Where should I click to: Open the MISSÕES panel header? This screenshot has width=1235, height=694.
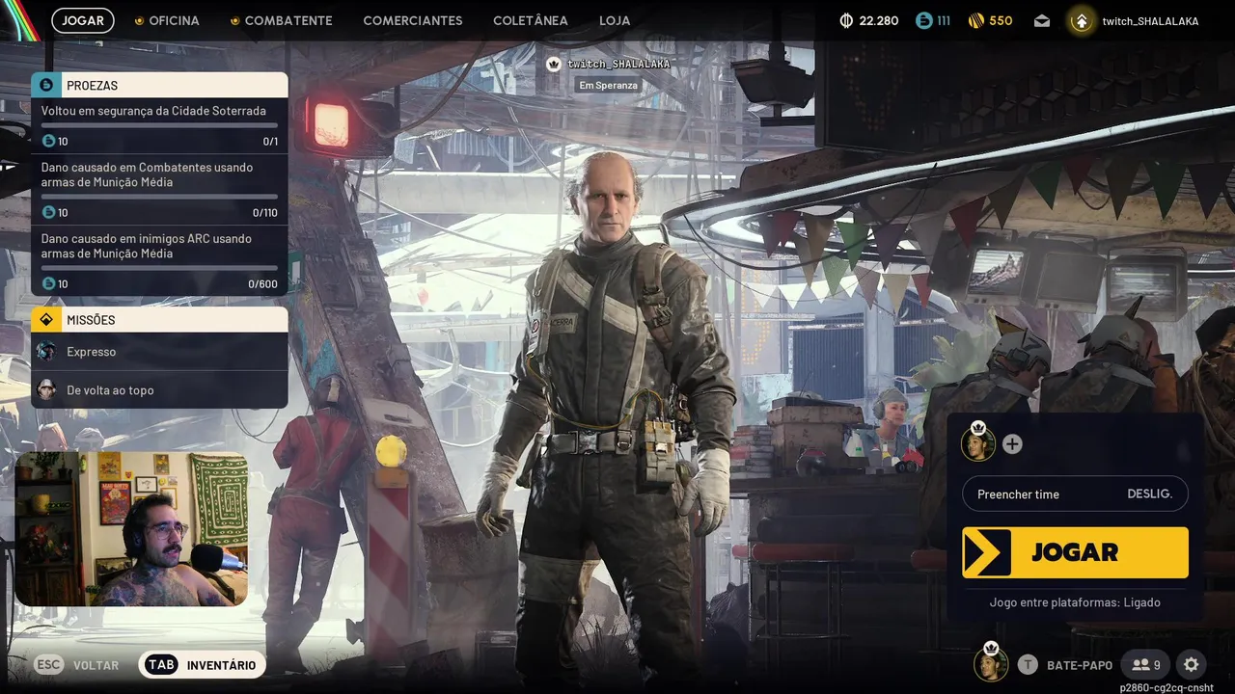click(x=160, y=319)
